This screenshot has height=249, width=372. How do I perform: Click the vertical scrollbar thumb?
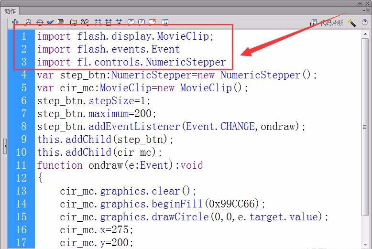coord(365,127)
